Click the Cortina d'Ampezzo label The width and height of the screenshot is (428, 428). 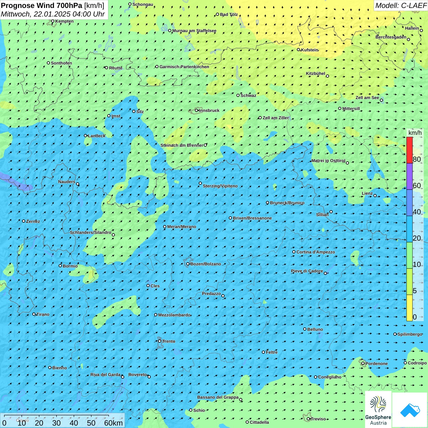[315, 252]
